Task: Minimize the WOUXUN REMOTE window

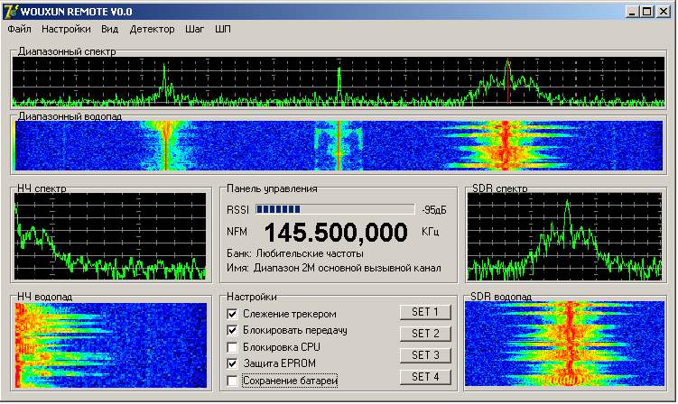Action: 632,12
